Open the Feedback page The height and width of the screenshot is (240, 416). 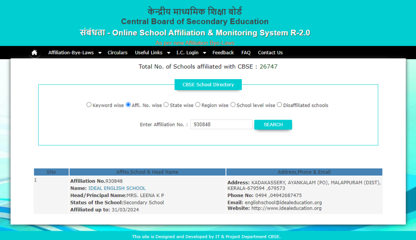[223, 53]
